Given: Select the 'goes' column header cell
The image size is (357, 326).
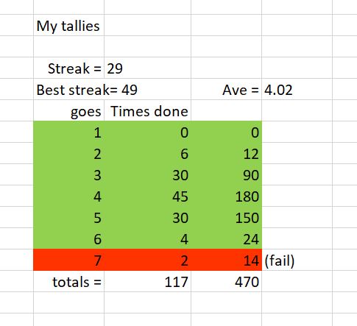Looking at the screenshot, I should 68,110.
